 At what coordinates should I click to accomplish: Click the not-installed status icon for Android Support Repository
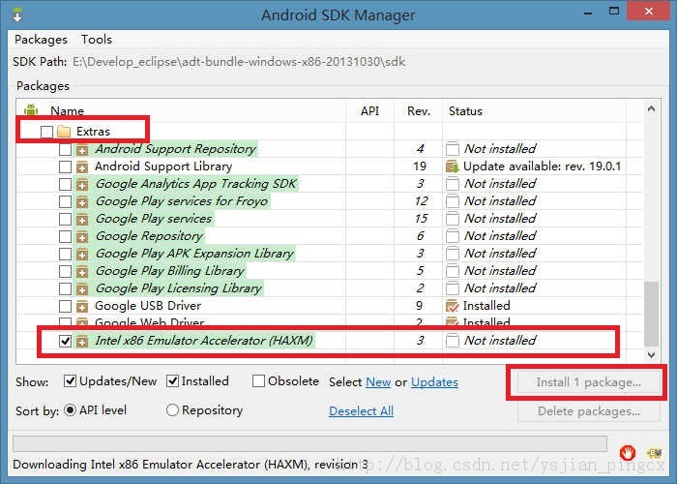tap(452, 149)
